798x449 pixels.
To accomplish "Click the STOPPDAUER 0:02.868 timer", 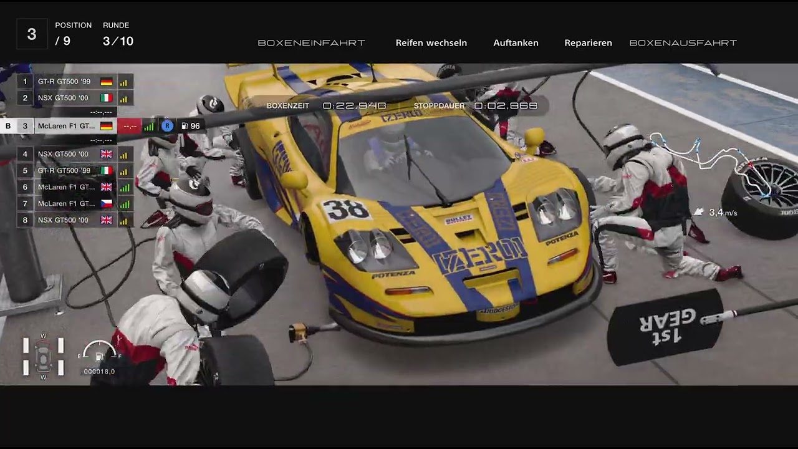I will tap(476, 106).
